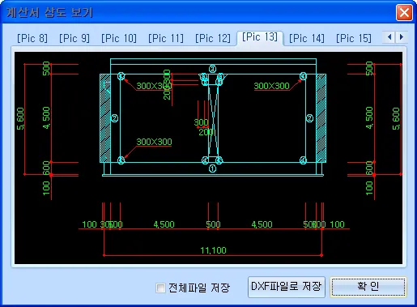Click the DXF파일로 저장 button
Image resolution: width=417 pixels, height=307 pixels.
pos(287,287)
